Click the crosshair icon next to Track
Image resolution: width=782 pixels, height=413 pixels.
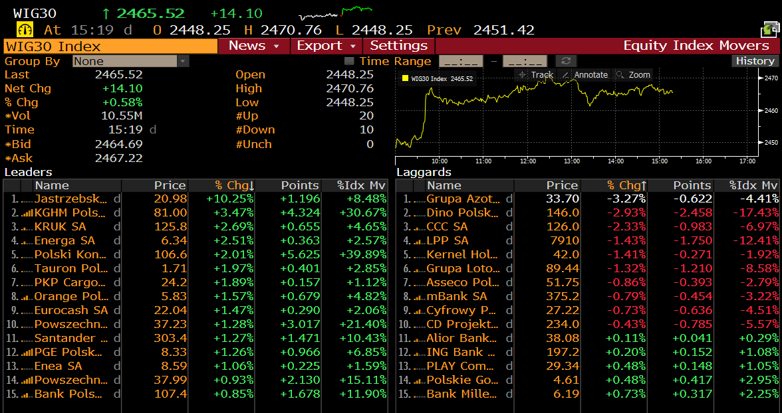(522, 75)
